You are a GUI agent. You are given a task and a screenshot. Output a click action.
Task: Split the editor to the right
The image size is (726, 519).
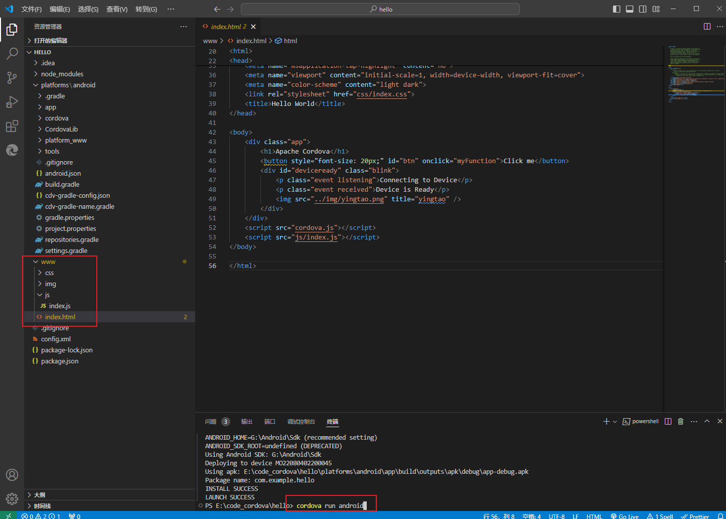(x=707, y=27)
